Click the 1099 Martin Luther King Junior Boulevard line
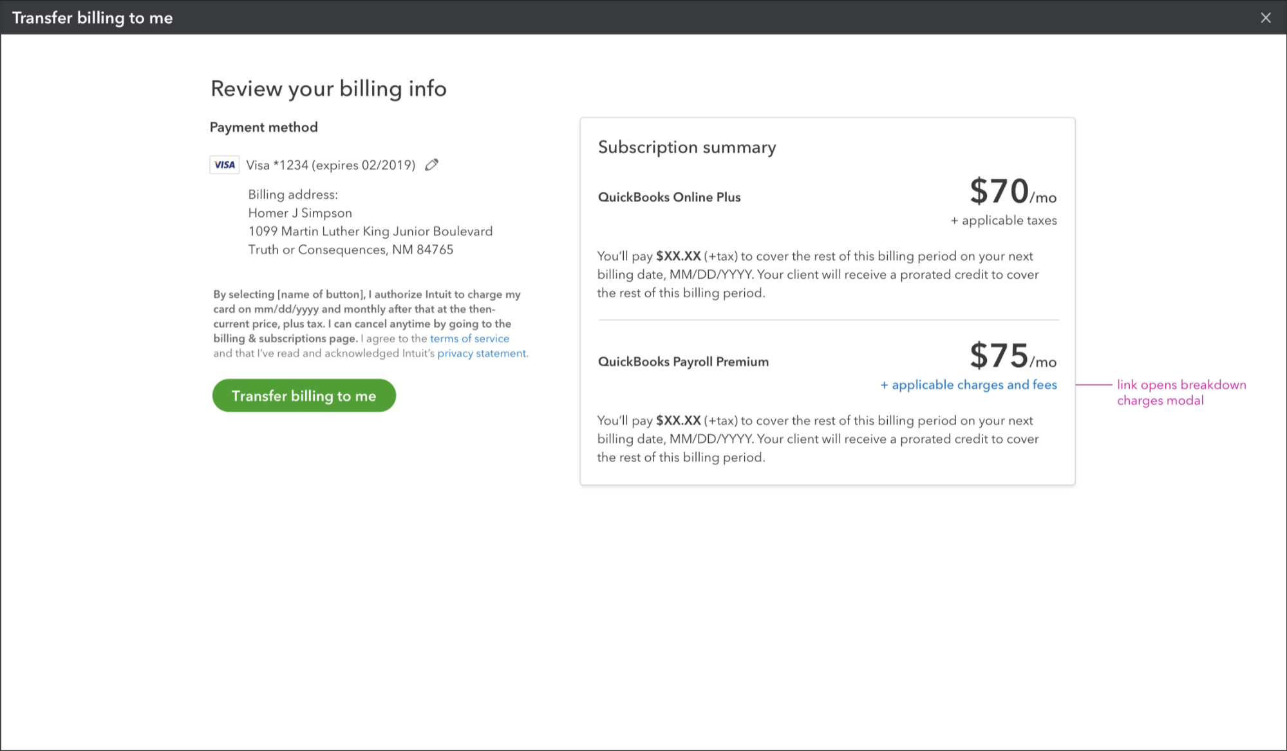 click(370, 231)
